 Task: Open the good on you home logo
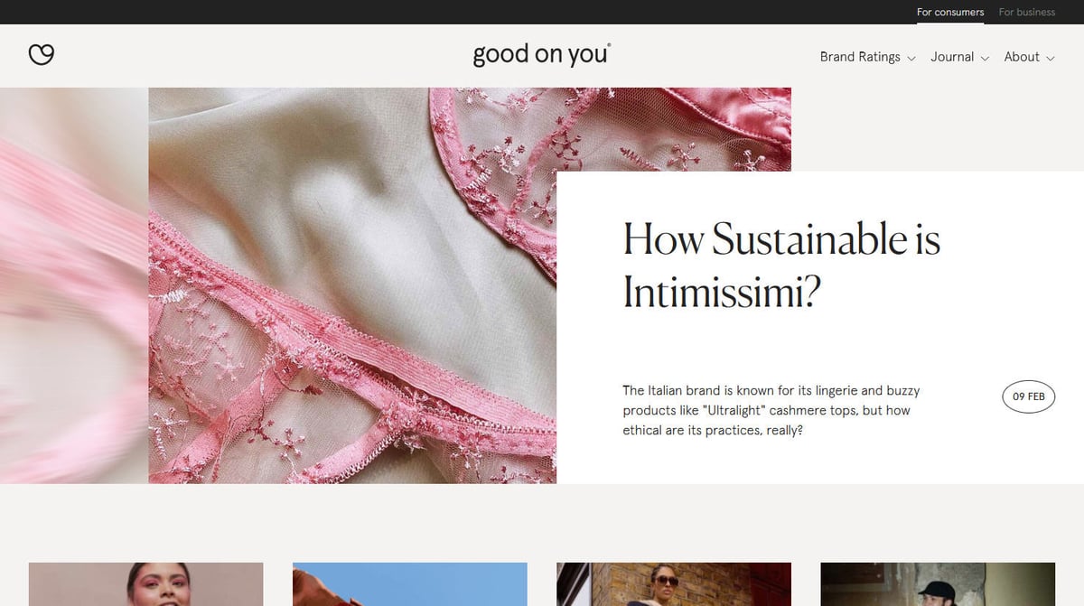pyautogui.click(x=541, y=54)
